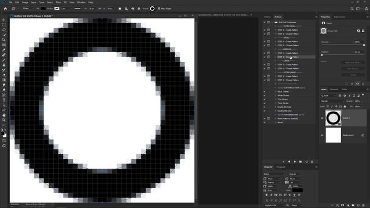
Task: Play the selected action
Action: click(x=295, y=162)
